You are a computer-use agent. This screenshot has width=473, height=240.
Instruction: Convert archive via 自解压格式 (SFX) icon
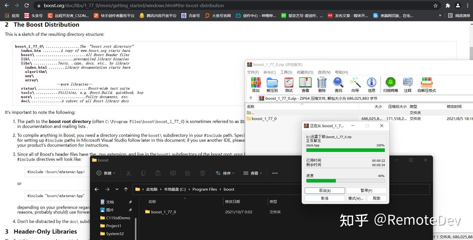(x=426, y=85)
